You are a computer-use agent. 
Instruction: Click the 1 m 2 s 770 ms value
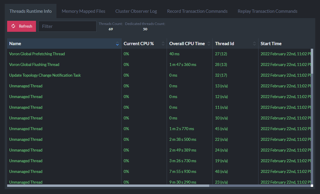182,129
